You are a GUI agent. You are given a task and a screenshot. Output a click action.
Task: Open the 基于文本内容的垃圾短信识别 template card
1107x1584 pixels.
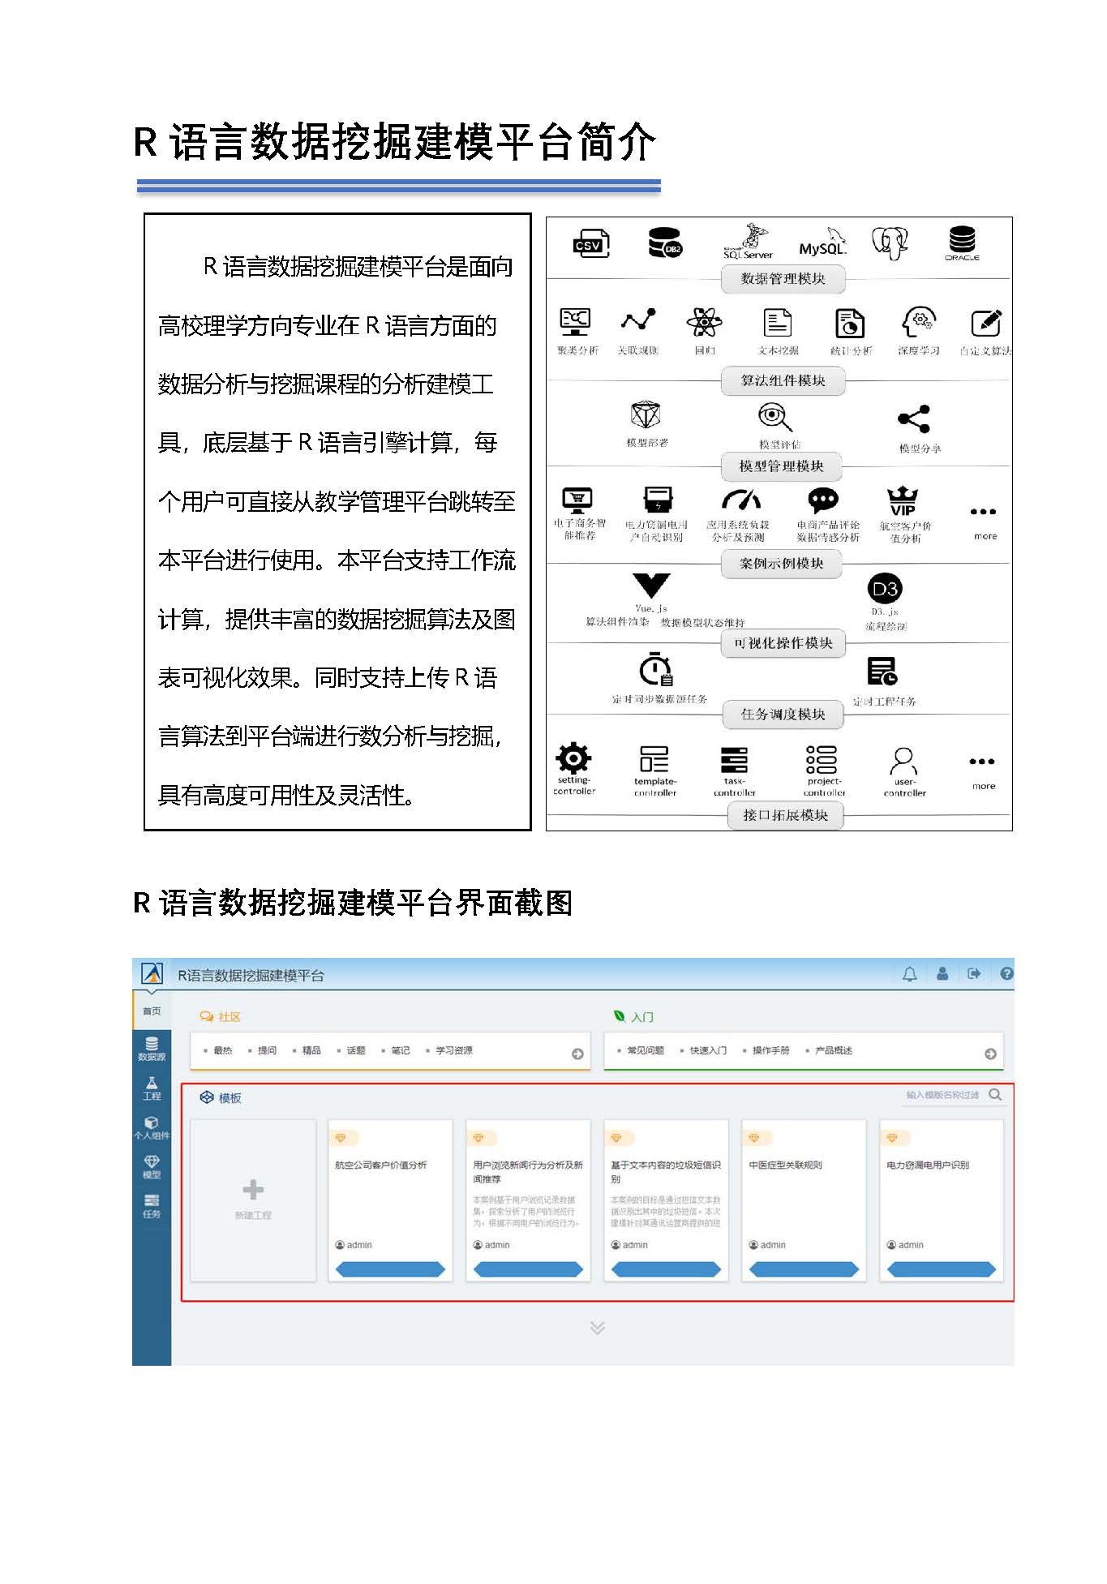pyautogui.click(x=666, y=1200)
